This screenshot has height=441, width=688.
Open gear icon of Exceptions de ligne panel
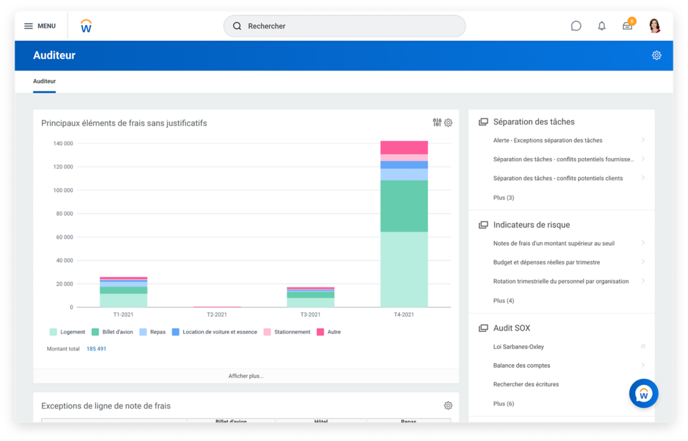(x=448, y=406)
